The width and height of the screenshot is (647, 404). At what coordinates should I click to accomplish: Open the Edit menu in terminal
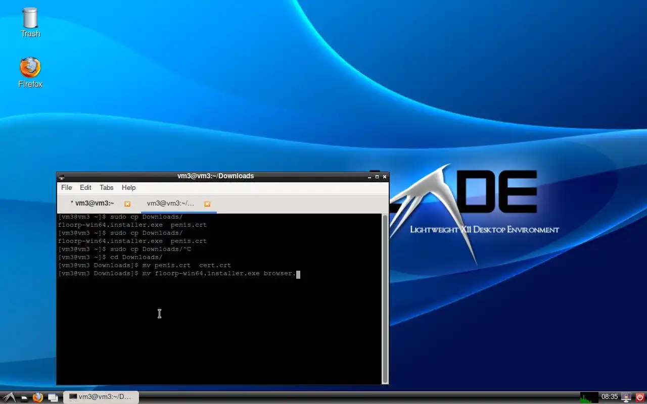(x=85, y=187)
